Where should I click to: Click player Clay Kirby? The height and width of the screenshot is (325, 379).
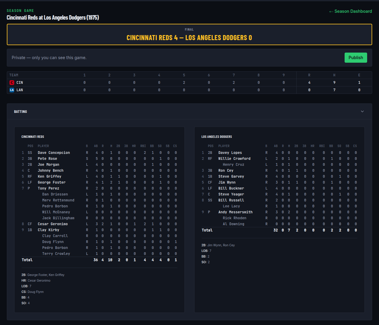[x=48, y=230]
